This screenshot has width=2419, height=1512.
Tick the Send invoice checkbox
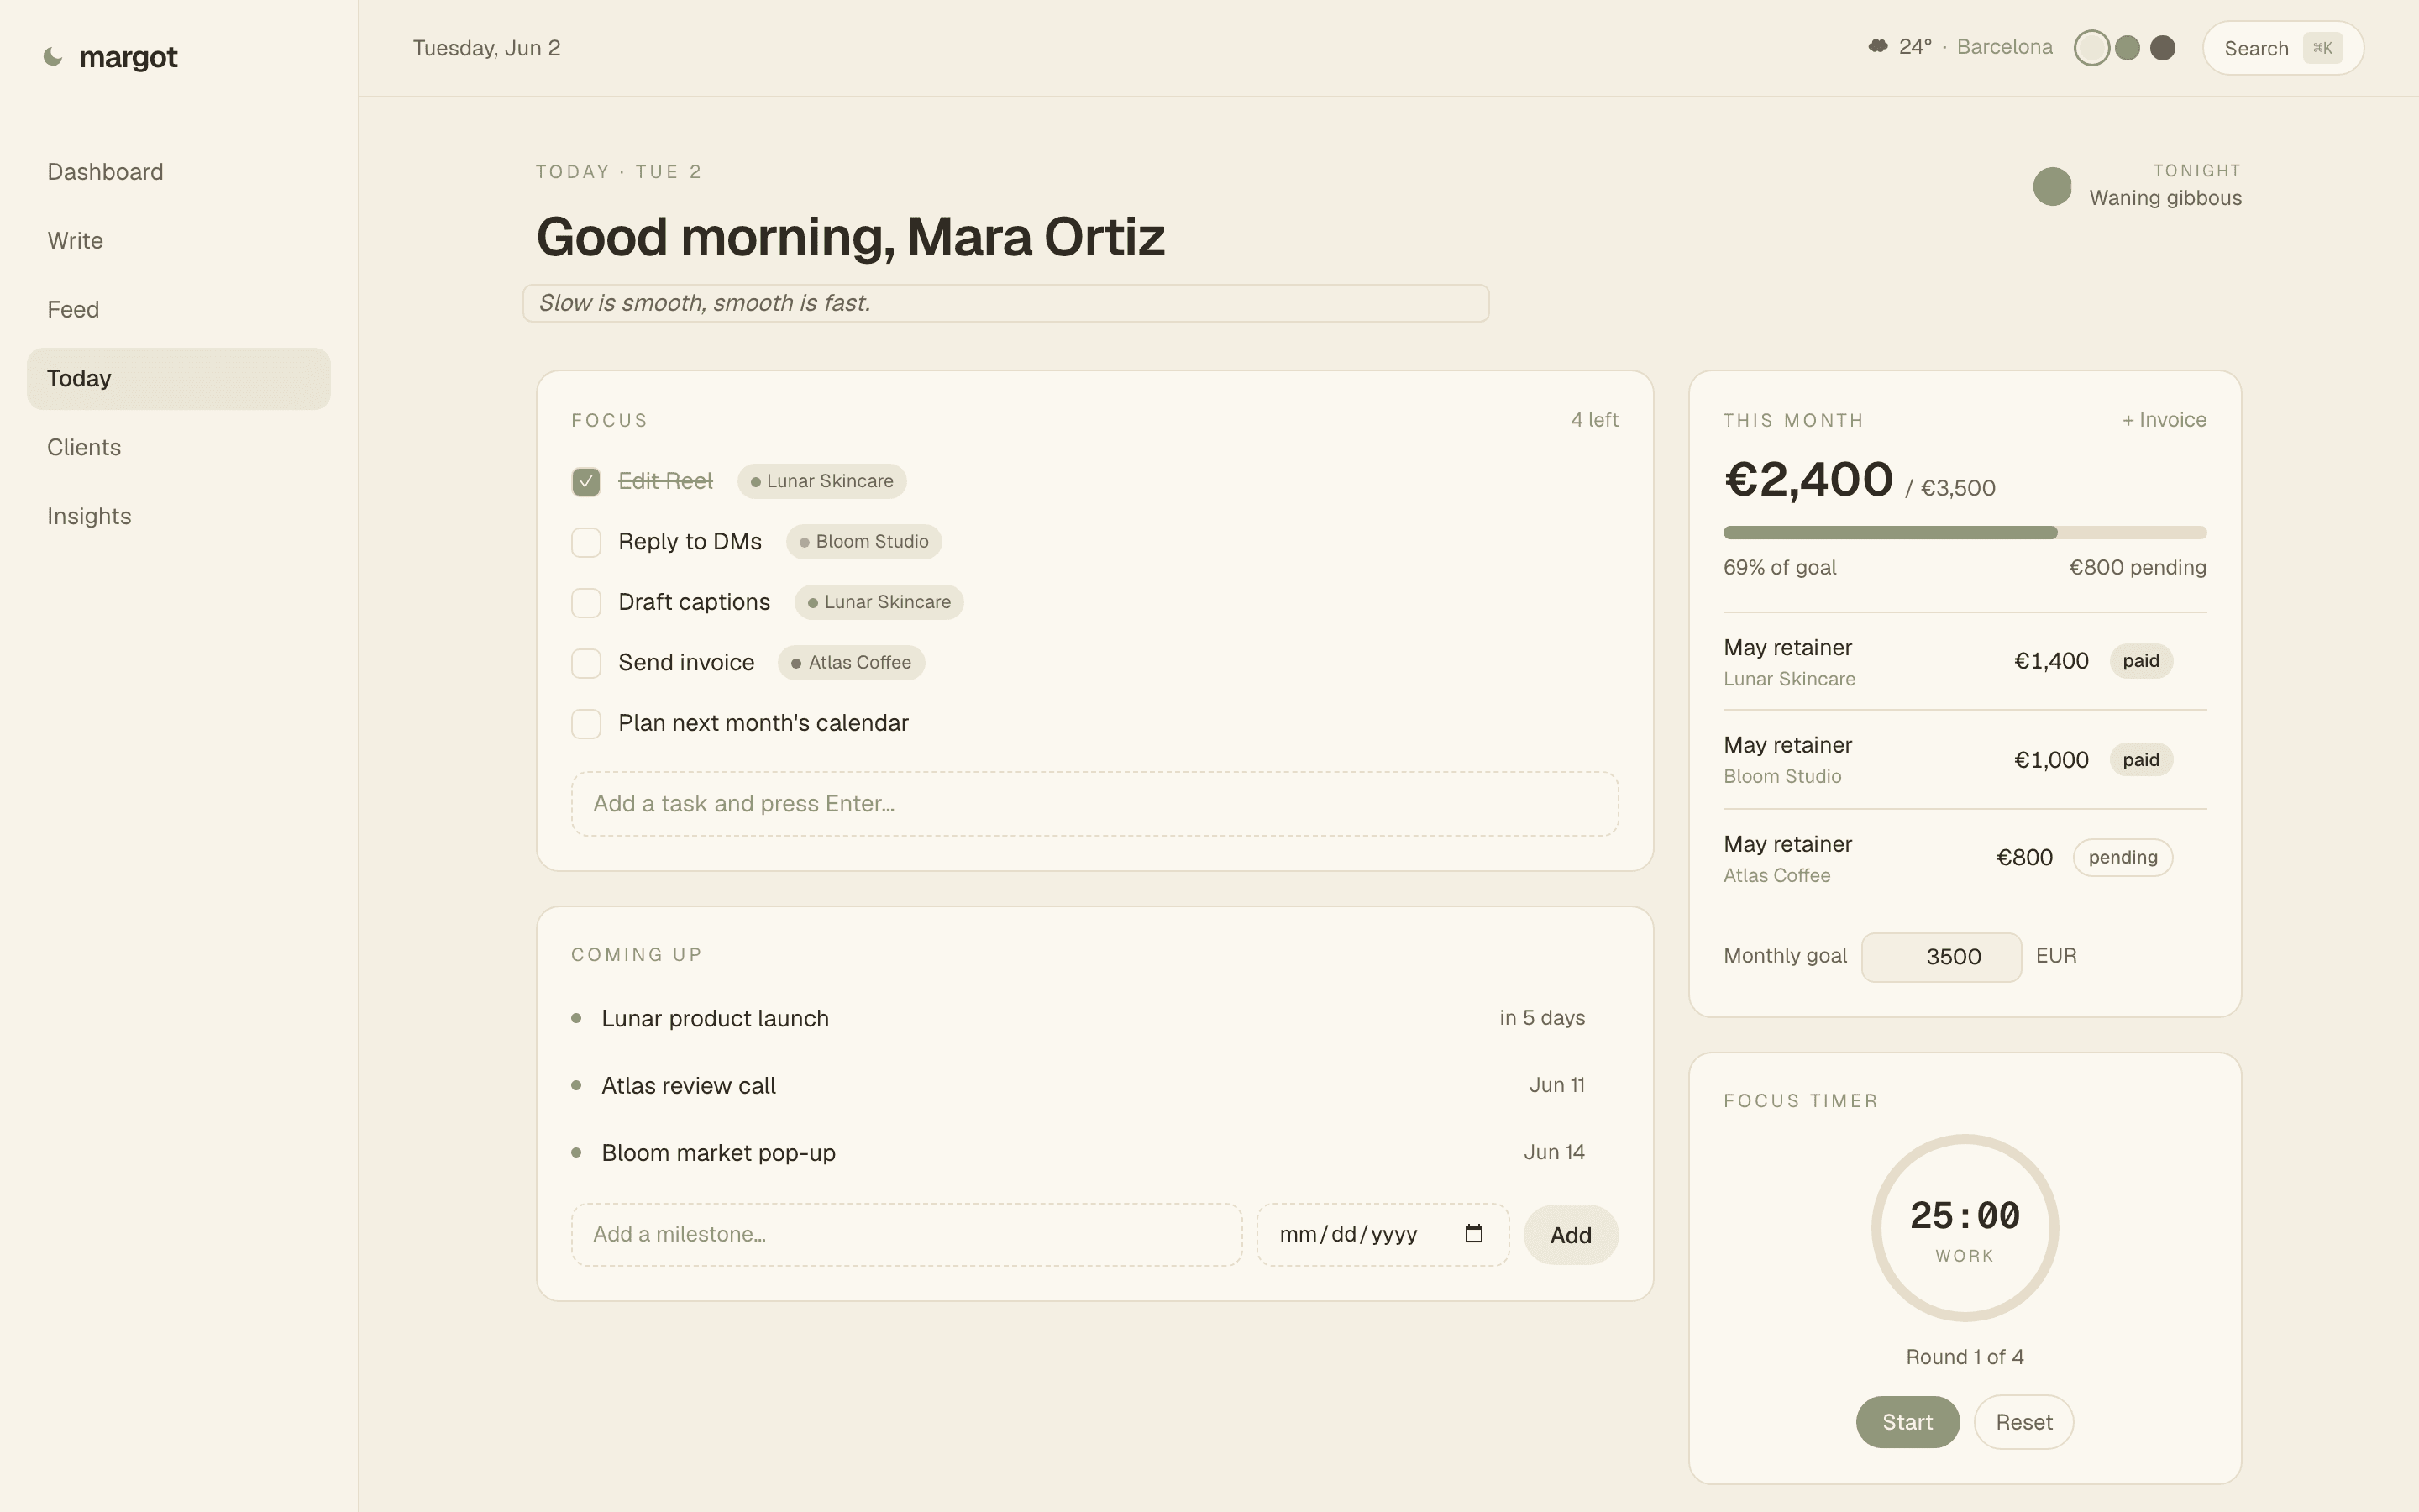click(585, 663)
